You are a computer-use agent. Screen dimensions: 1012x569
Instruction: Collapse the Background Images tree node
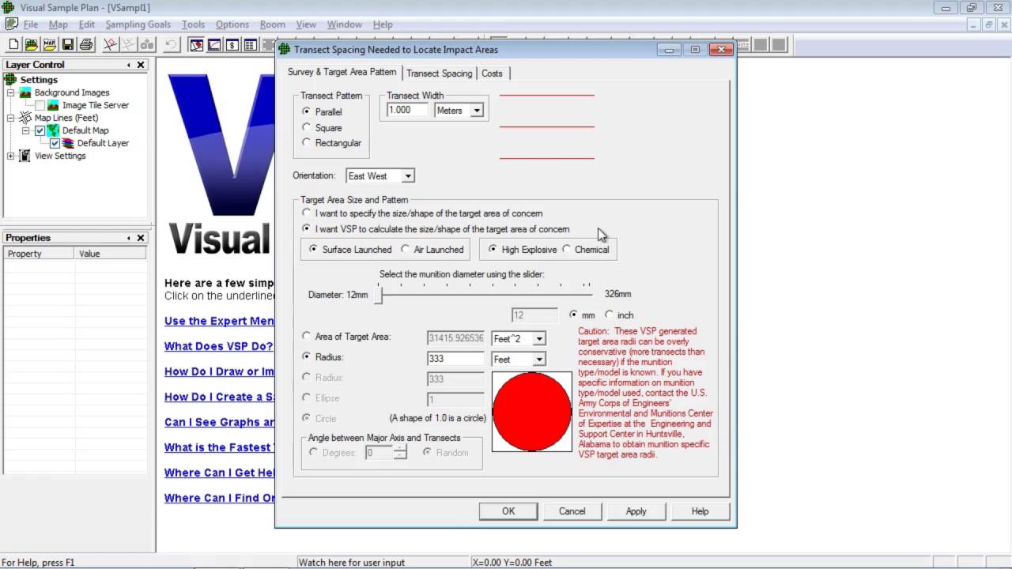(x=11, y=92)
